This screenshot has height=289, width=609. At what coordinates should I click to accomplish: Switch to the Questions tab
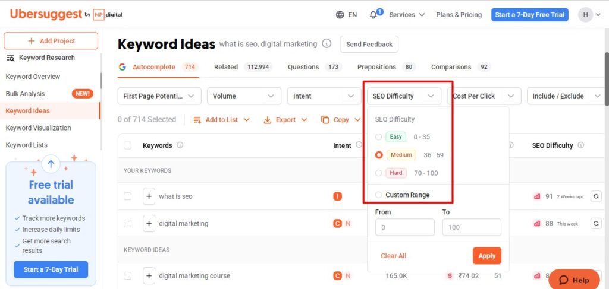pos(315,67)
